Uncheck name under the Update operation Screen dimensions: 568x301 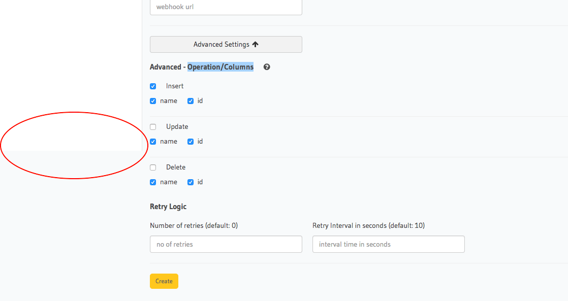(x=153, y=141)
